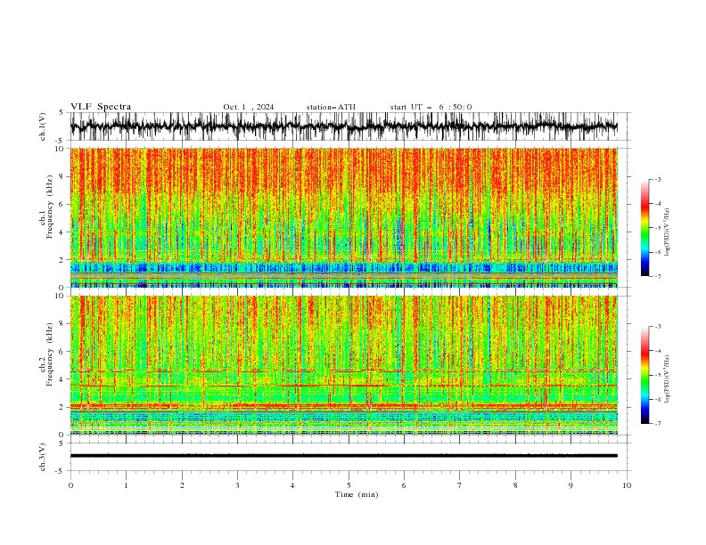Click time axis tick label "0"
Viewport: 706px width, 545px height.
coord(70,485)
